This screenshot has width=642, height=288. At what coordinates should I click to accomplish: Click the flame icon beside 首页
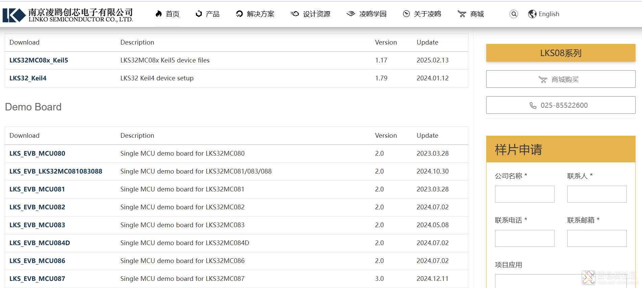pyautogui.click(x=158, y=14)
